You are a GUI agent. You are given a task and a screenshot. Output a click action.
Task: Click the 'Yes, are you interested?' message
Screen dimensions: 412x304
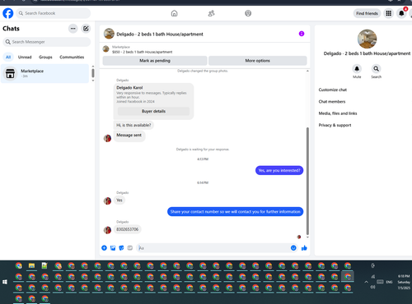[x=279, y=170]
